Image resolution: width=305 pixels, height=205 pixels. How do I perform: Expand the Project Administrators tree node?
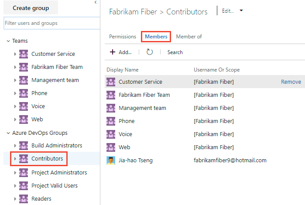(x=15, y=173)
